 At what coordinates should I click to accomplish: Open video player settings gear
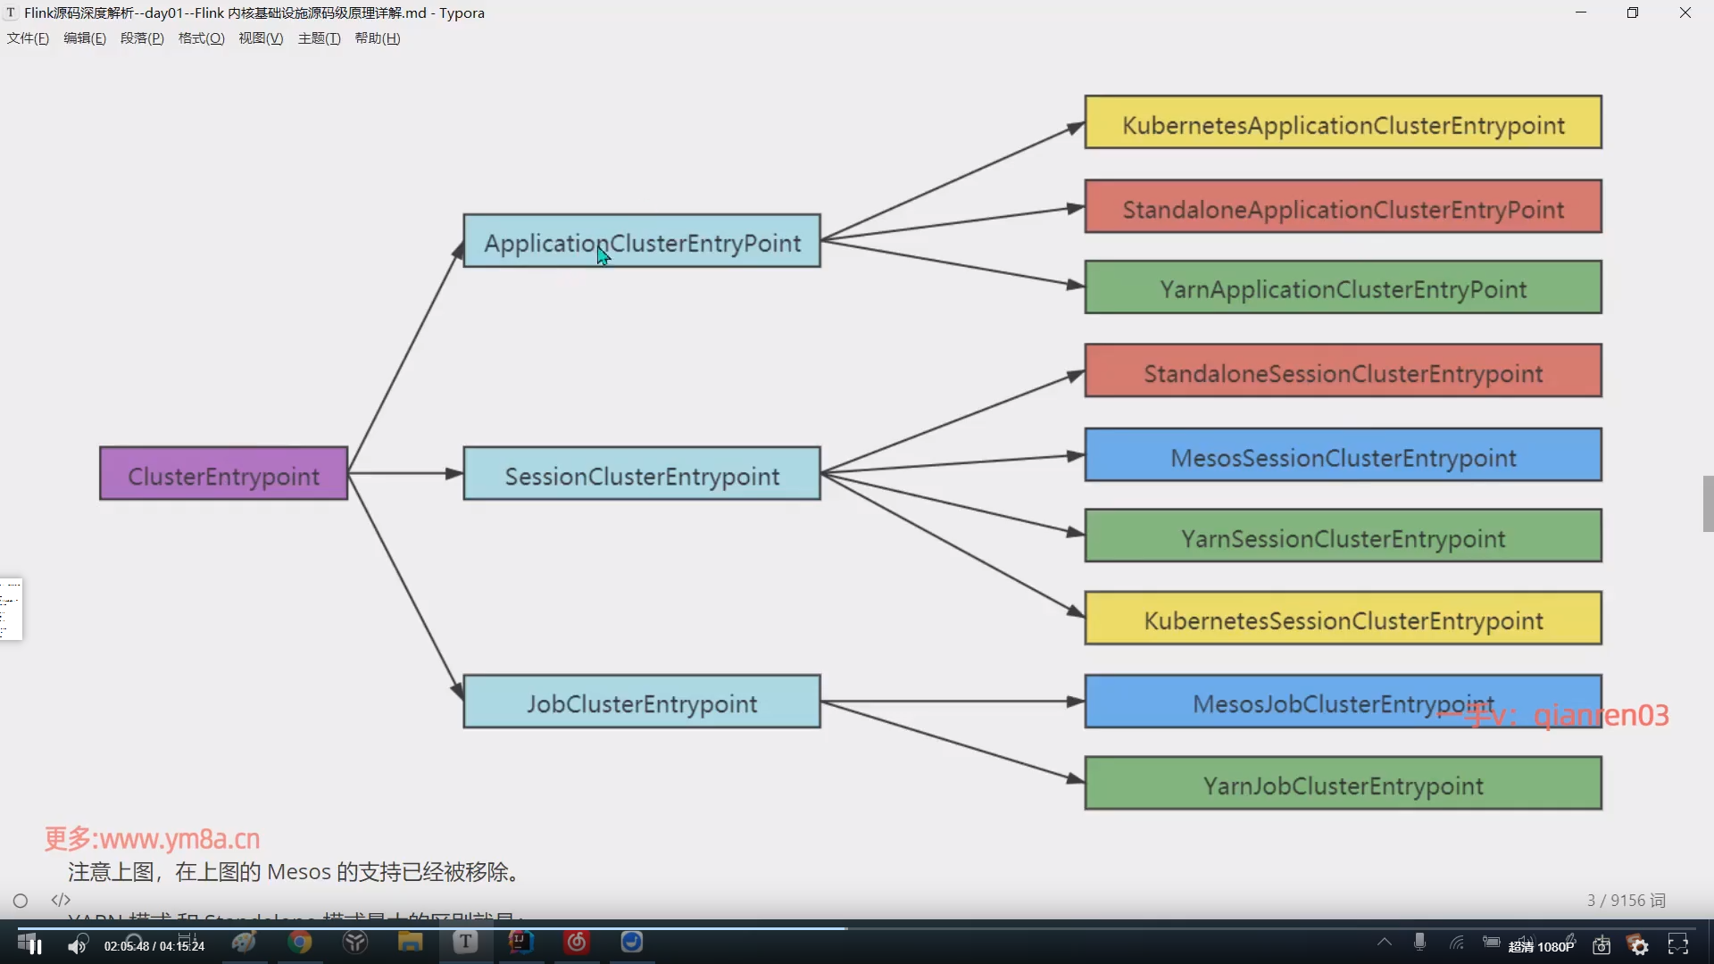(x=1639, y=946)
